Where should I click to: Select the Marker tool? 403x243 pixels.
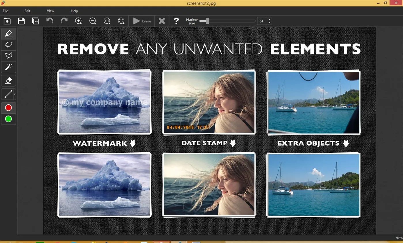8,34
